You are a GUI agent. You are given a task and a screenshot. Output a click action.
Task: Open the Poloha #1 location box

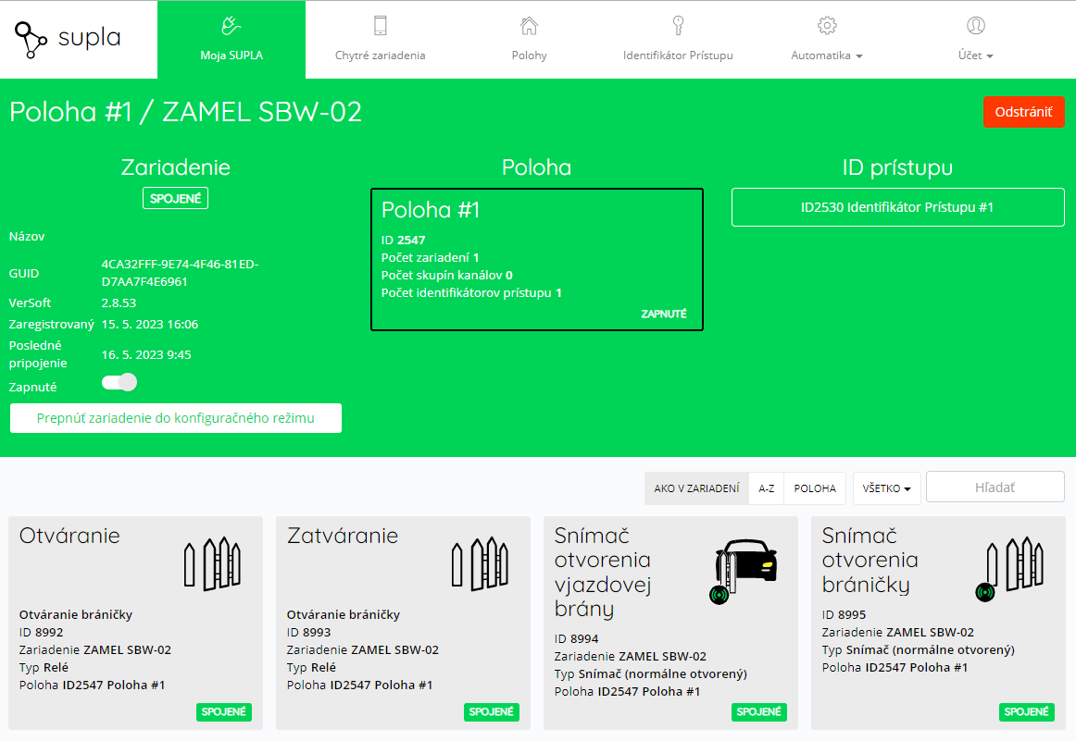537,259
